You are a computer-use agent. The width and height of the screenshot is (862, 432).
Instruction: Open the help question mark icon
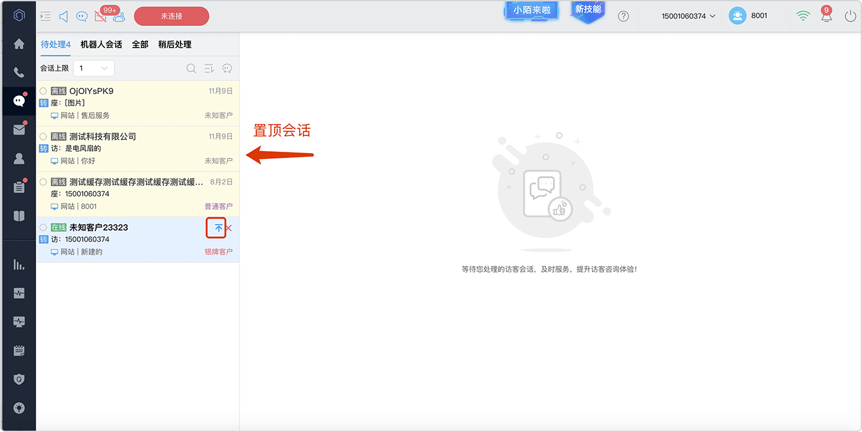coord(624,17)
